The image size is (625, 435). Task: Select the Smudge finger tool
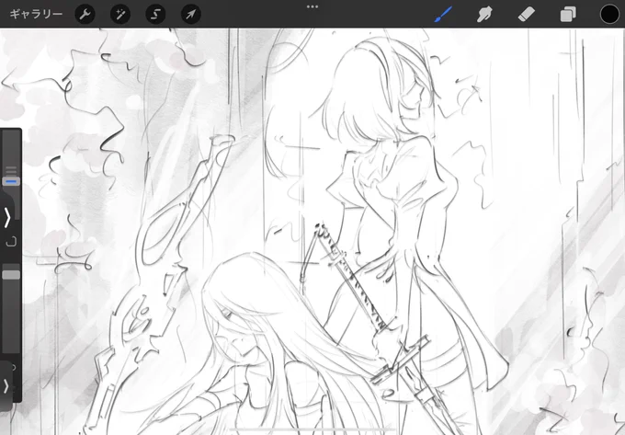[484, 15]
